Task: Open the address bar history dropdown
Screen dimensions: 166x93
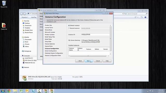Action: click(x=123, y=14)
